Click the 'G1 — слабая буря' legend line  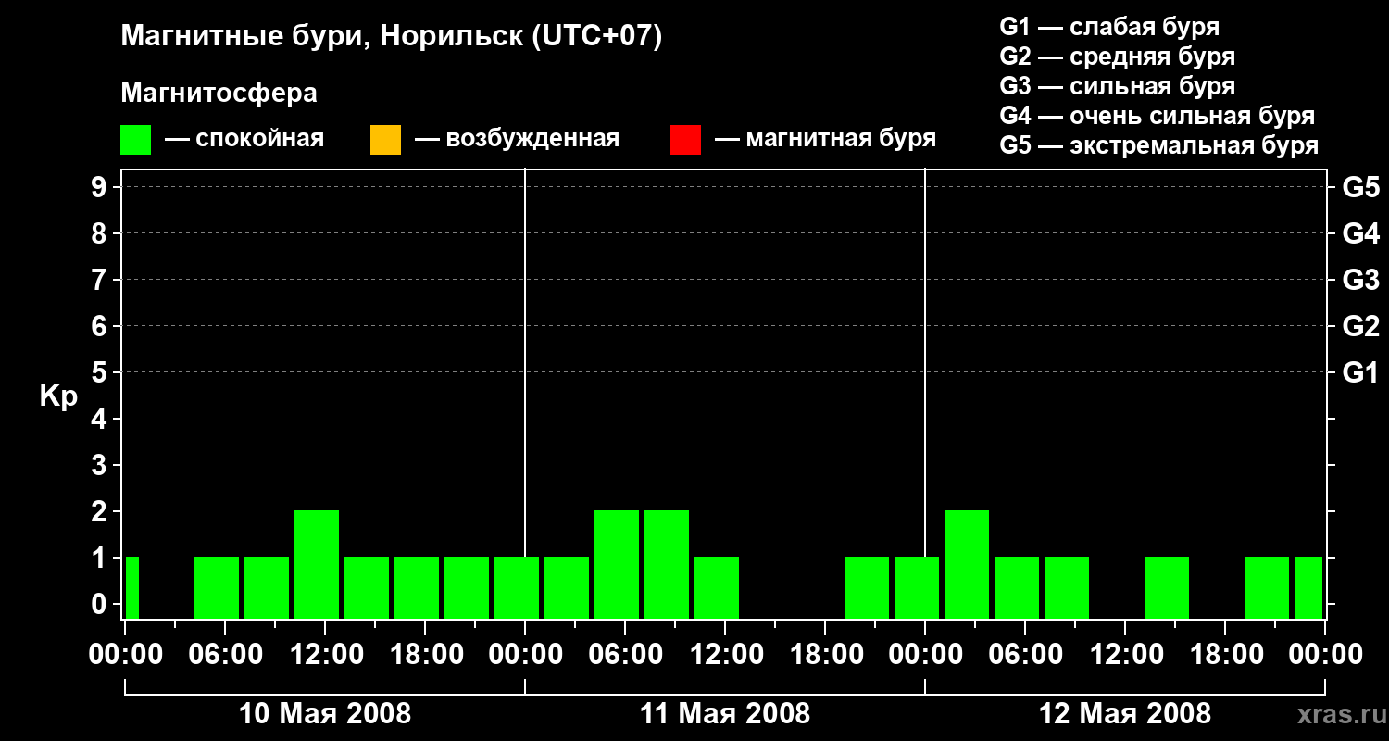pyautogui.click(x=1109, y=27)
